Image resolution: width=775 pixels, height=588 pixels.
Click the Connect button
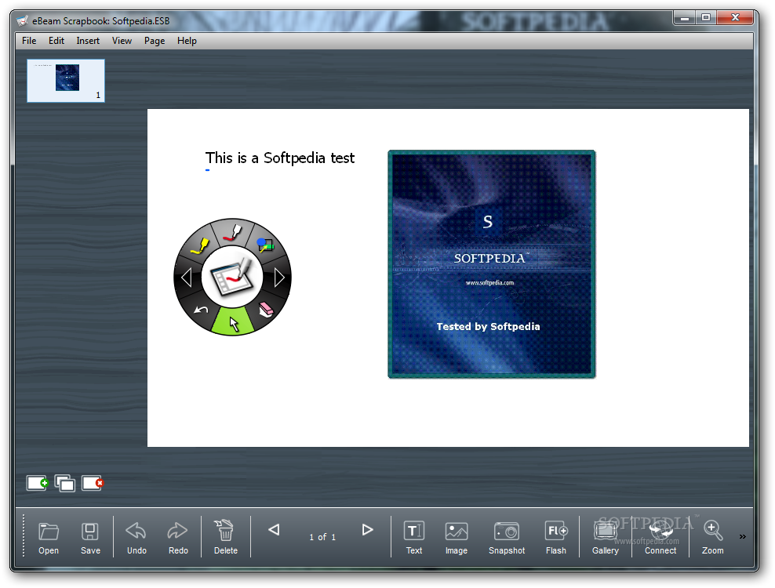tap(660, 538)
